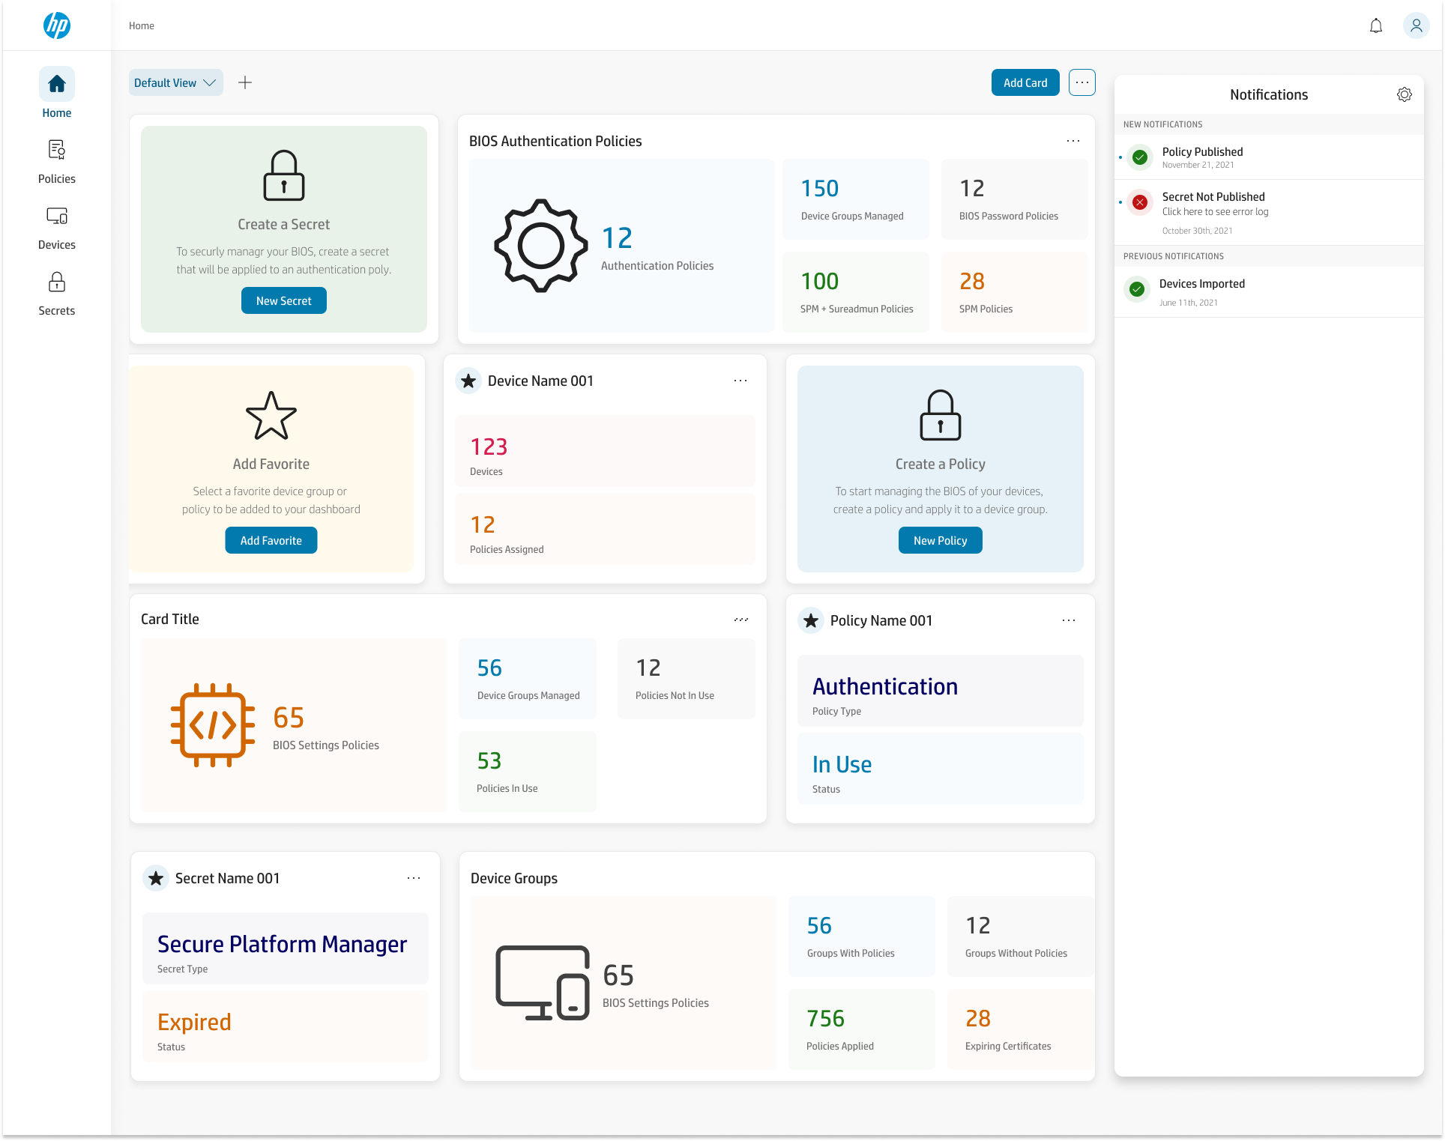Click the green Policy Published status circle
The image size is (1445, 1141).
coord(1140,157)
